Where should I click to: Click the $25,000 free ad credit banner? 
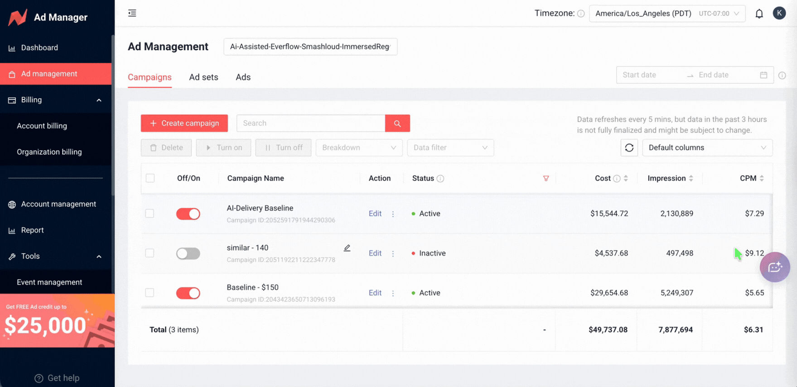(57, 320)
